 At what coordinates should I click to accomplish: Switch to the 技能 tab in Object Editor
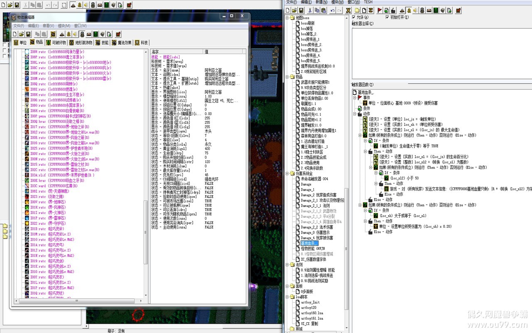(102, 42)
